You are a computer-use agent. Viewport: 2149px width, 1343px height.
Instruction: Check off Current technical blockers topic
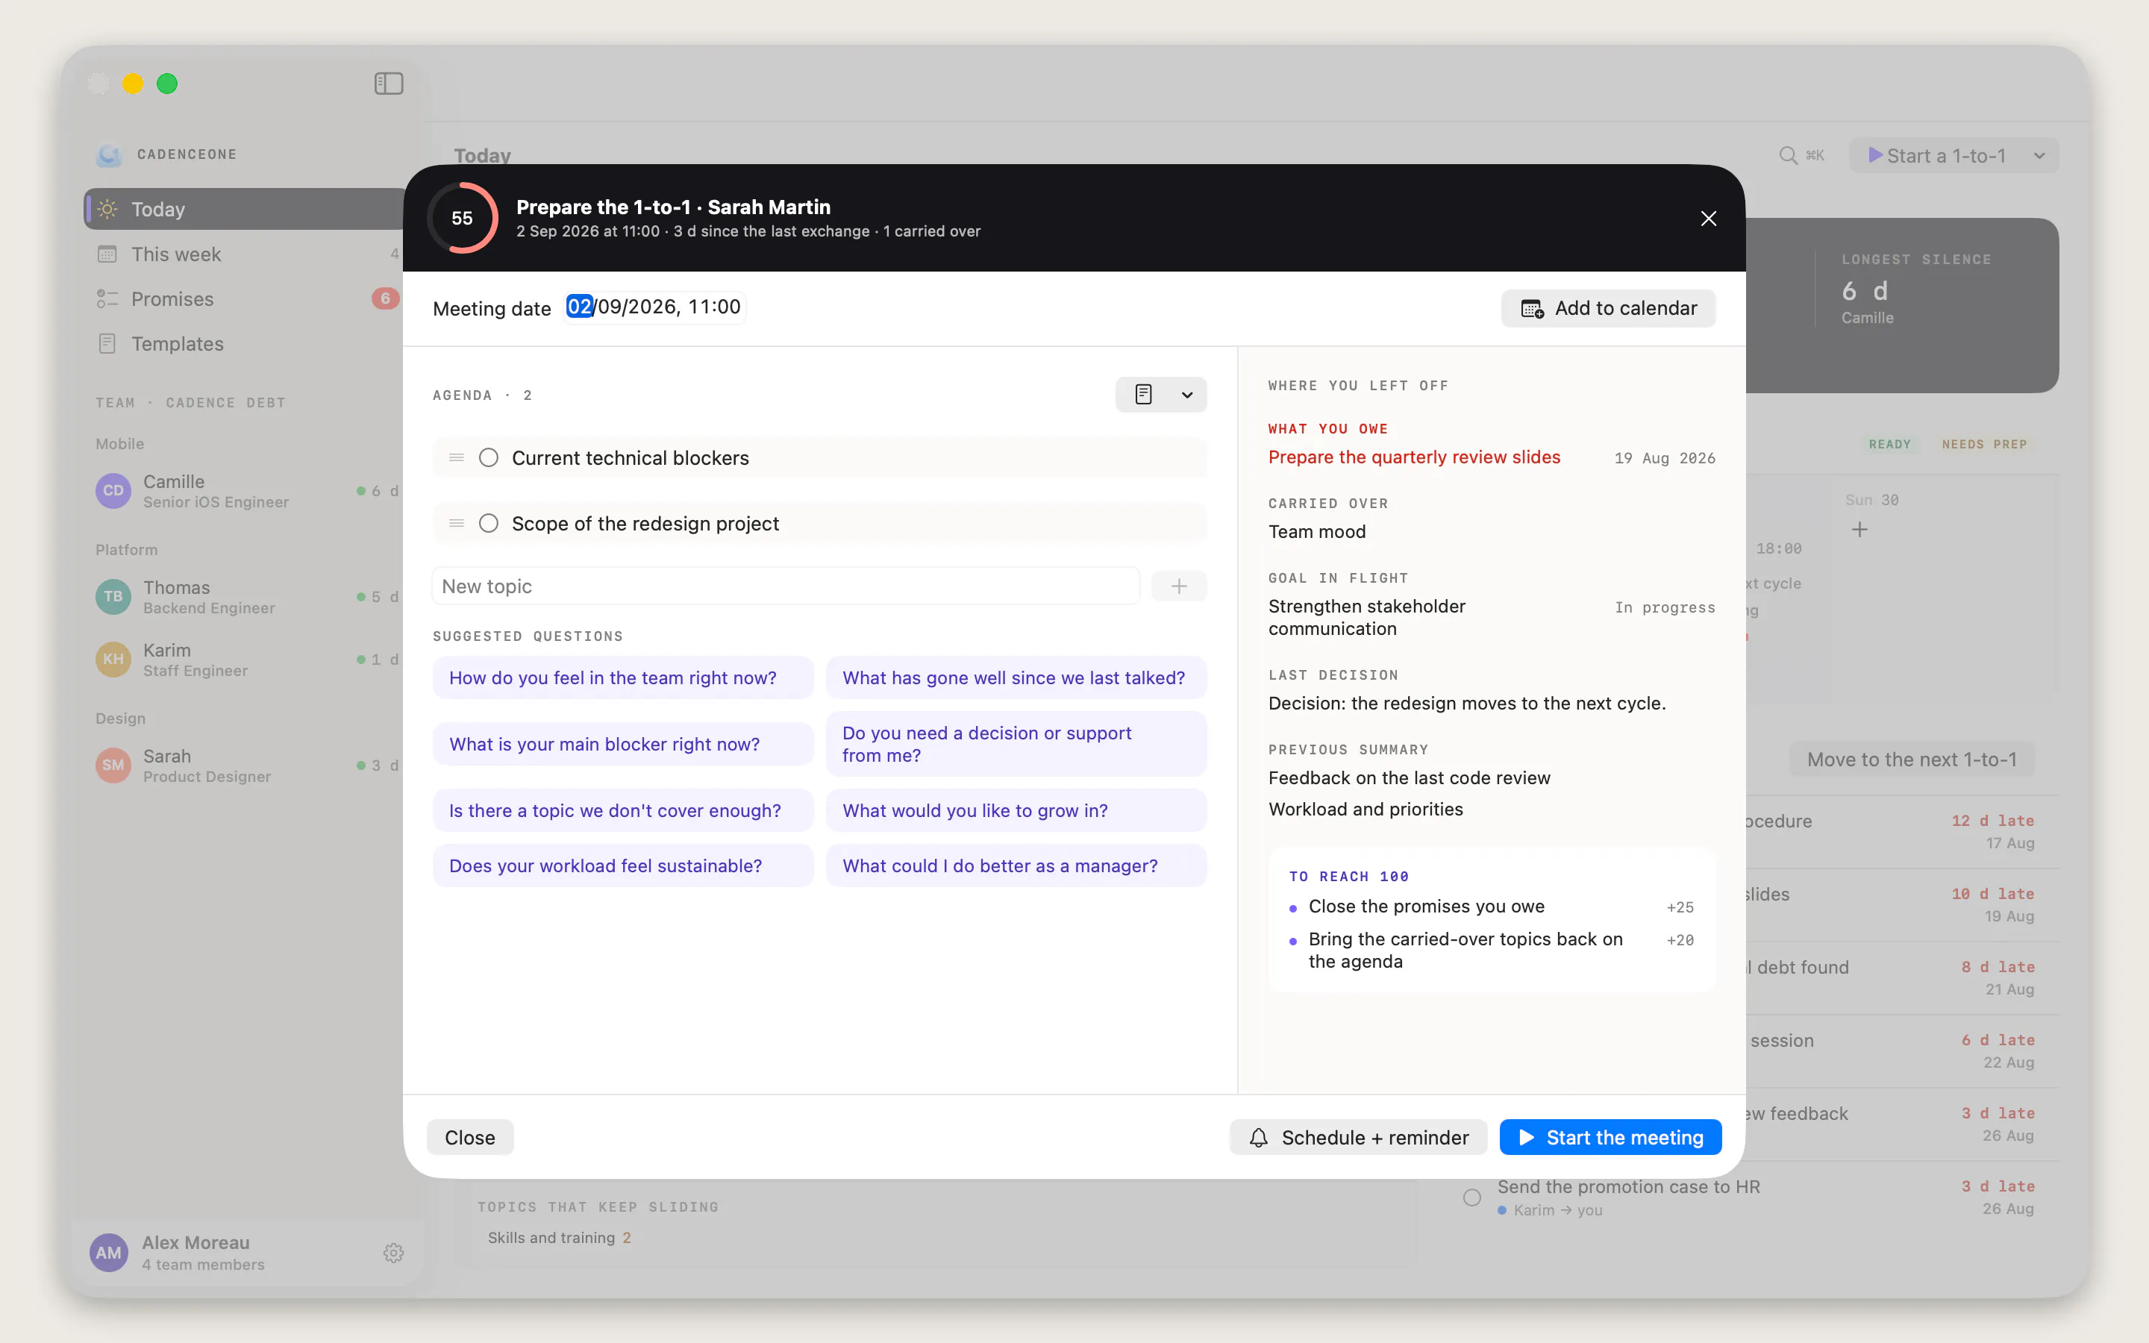coord(489,458)
